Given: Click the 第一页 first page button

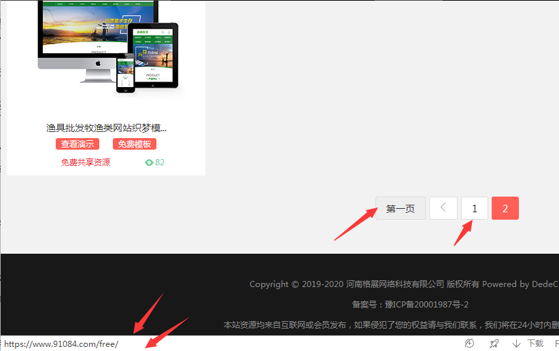Looking at the screenshot, I should [x=401, y=208].
